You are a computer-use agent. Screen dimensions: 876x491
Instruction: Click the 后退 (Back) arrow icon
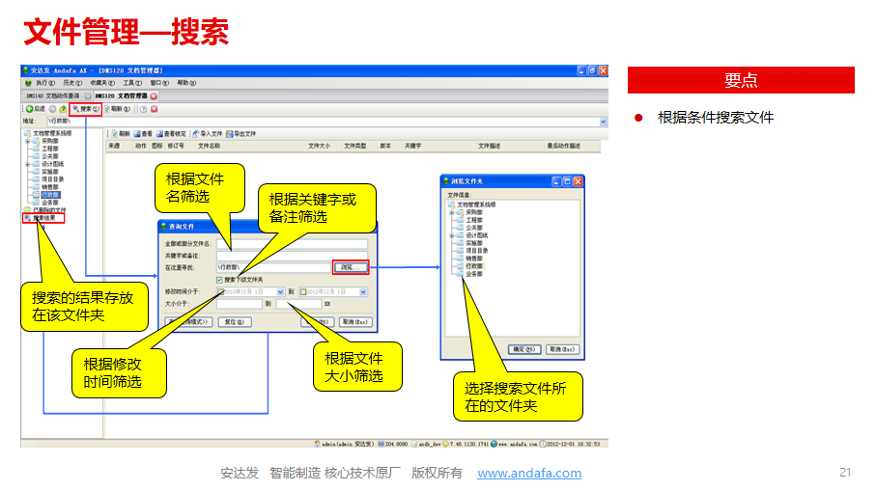coord(30,109)
